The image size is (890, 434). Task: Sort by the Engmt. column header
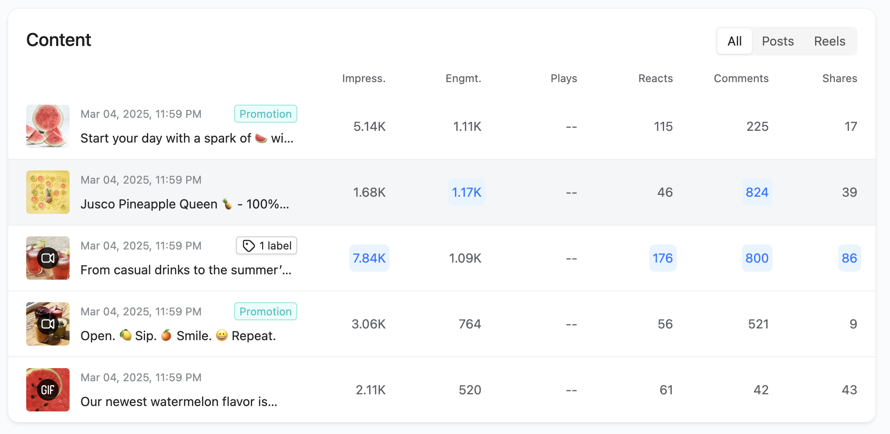click(x=463, y=78)
